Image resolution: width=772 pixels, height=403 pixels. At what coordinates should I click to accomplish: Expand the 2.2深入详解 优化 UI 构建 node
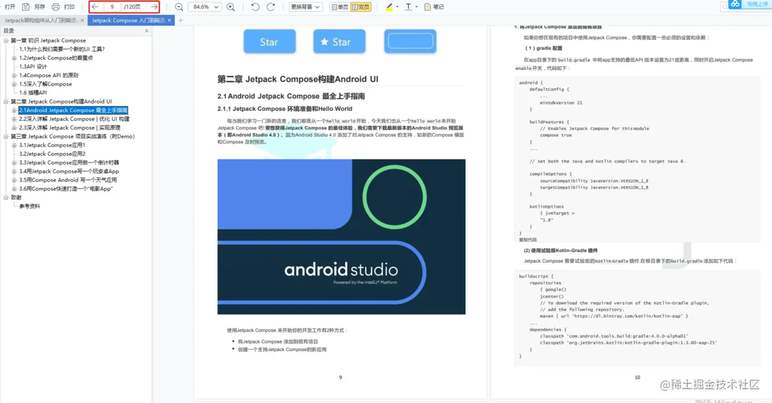point(14,119)
